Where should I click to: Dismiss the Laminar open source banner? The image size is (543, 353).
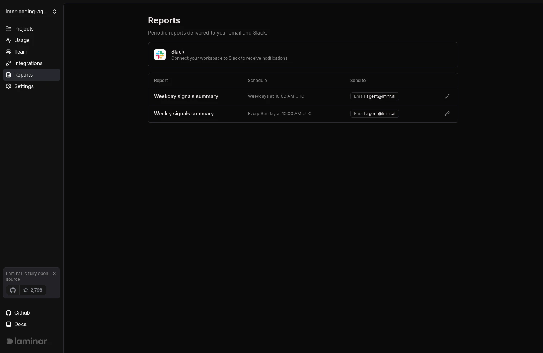tap(54, 274)
